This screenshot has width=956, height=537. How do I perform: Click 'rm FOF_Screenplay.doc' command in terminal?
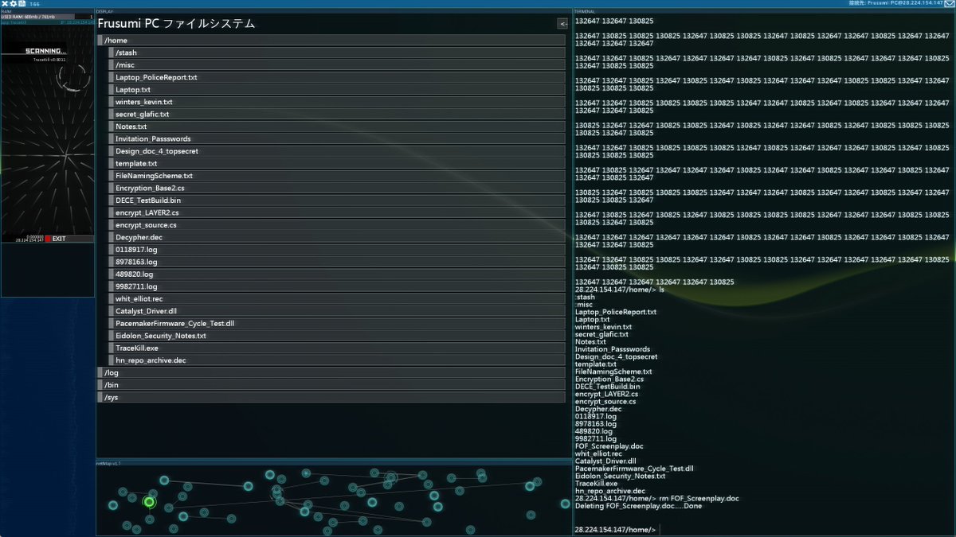point(699,499)
